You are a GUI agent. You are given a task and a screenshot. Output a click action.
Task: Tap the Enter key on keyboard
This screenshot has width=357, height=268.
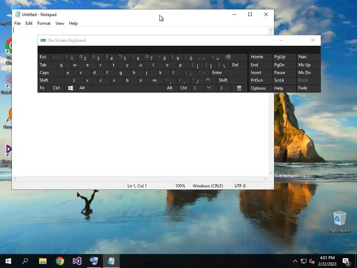(x=229, y=73)
